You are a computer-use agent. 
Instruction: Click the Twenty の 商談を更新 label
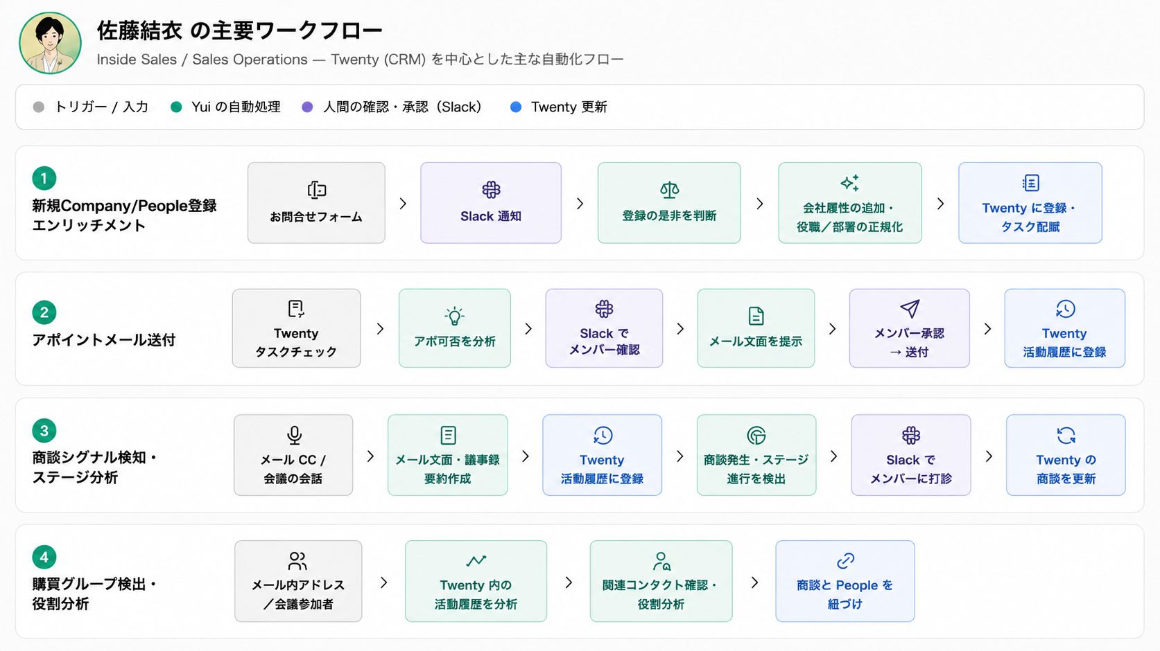(x=1066, y=470)
